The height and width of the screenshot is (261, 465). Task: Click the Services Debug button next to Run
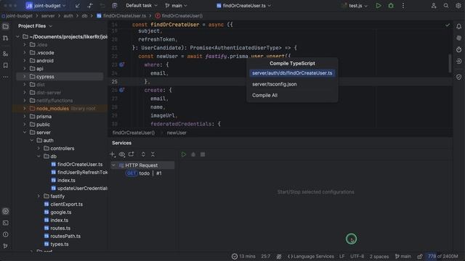click(x=193, y=154)
